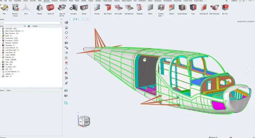Select the Imprint/Extend tool

[182, 10]
